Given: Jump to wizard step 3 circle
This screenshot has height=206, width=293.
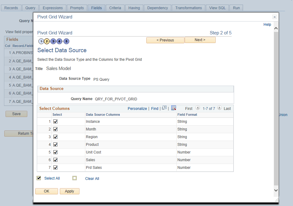Looking at the screenshot, I should 53,41.
